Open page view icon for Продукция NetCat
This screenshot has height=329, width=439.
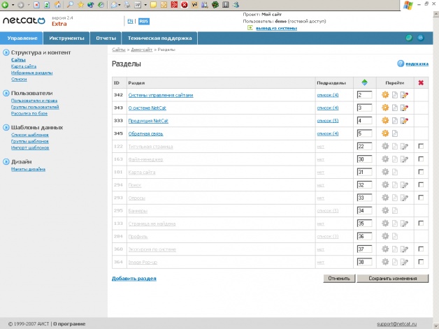pos(394,121)
